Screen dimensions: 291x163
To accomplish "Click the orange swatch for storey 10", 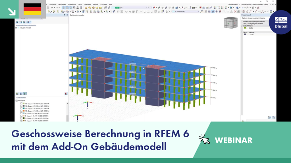I will coord(24,111).
